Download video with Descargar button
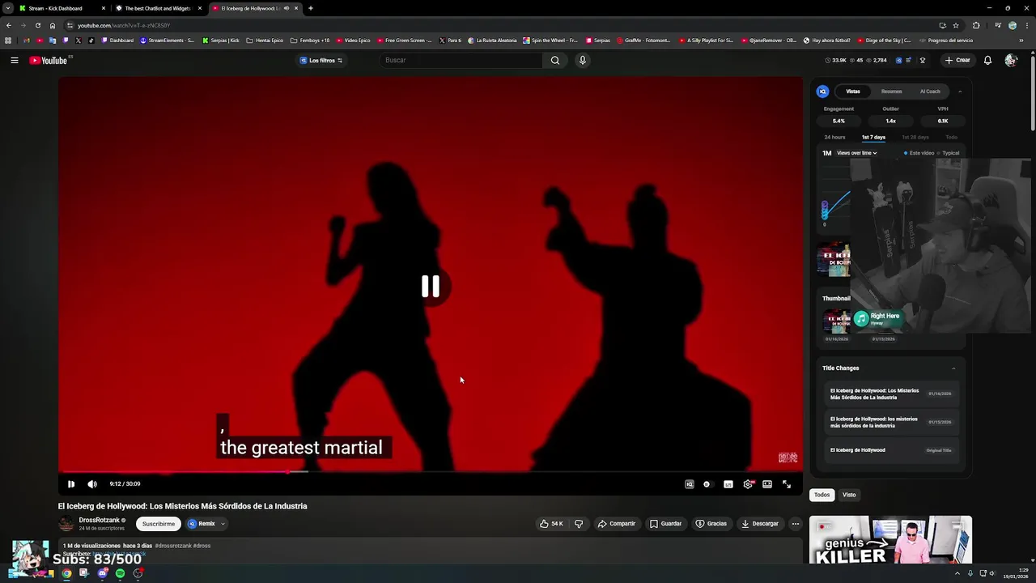This screenshot has width=1036, height=583. 760,524
